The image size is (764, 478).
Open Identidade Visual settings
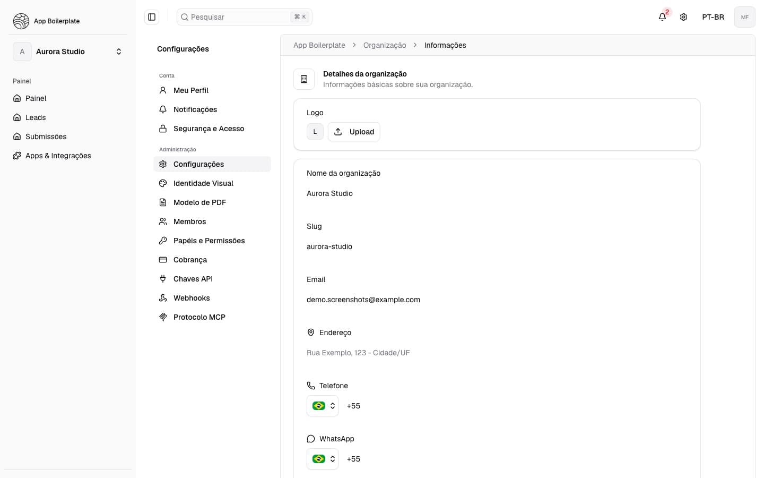tap(212, 183)
